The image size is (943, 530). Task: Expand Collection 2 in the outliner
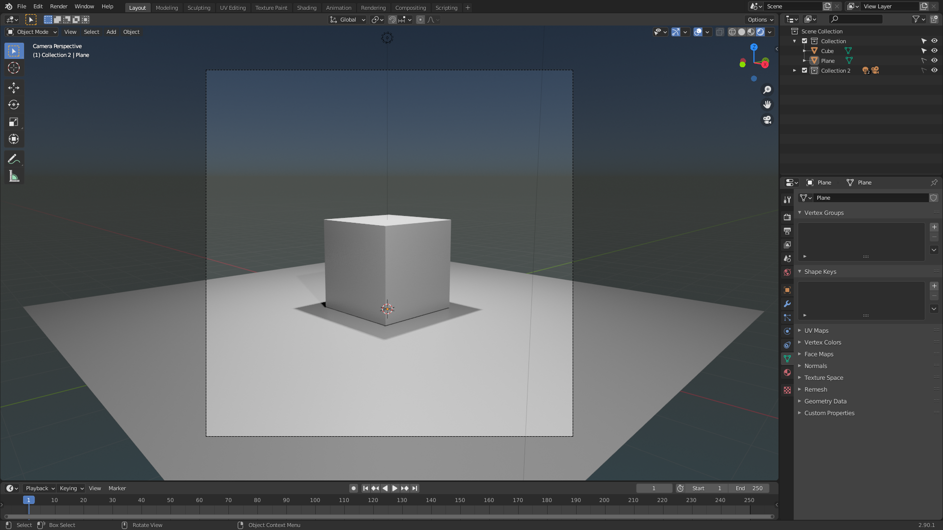pyautogui.click(x=795, y=70)
